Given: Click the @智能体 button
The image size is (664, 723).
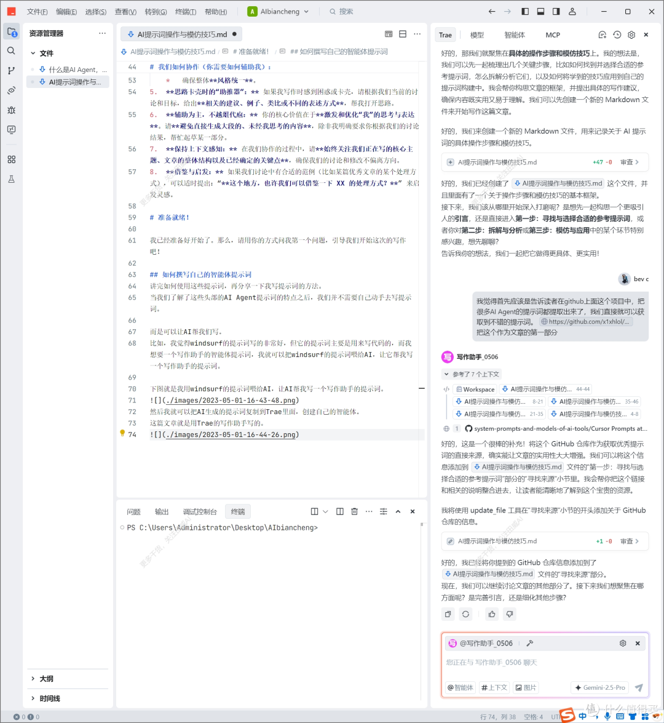Looking at the screenshot, I should [x=460, y=687].
